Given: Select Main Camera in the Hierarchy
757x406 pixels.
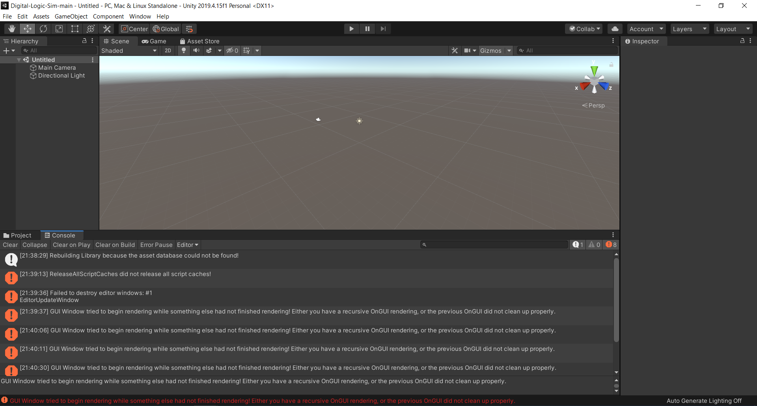Looking at the screenshot, I should (56, 67).
